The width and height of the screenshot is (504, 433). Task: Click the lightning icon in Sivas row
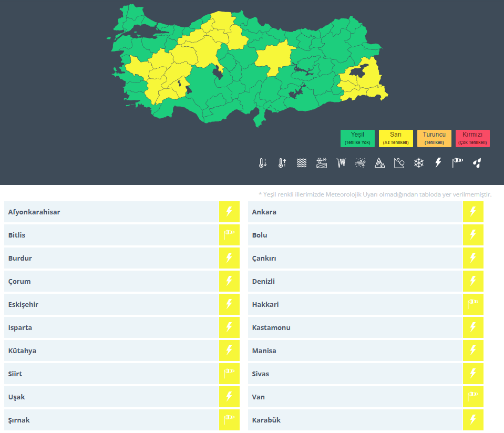473,374
